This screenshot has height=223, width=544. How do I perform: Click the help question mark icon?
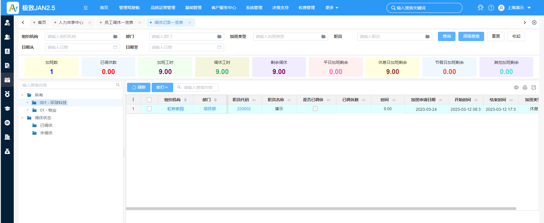(491, 8)
